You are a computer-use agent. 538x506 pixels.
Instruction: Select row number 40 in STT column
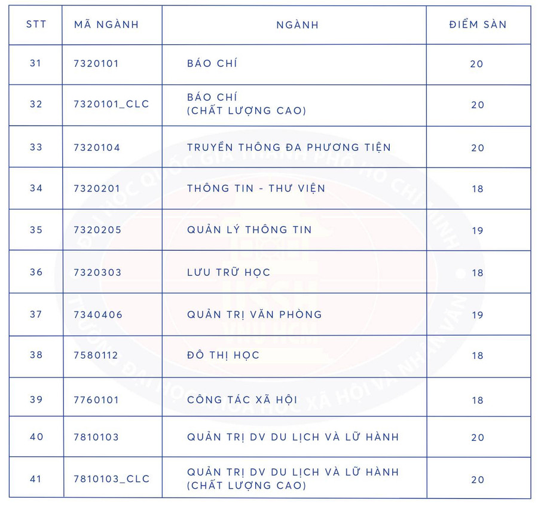coord(36,437)
